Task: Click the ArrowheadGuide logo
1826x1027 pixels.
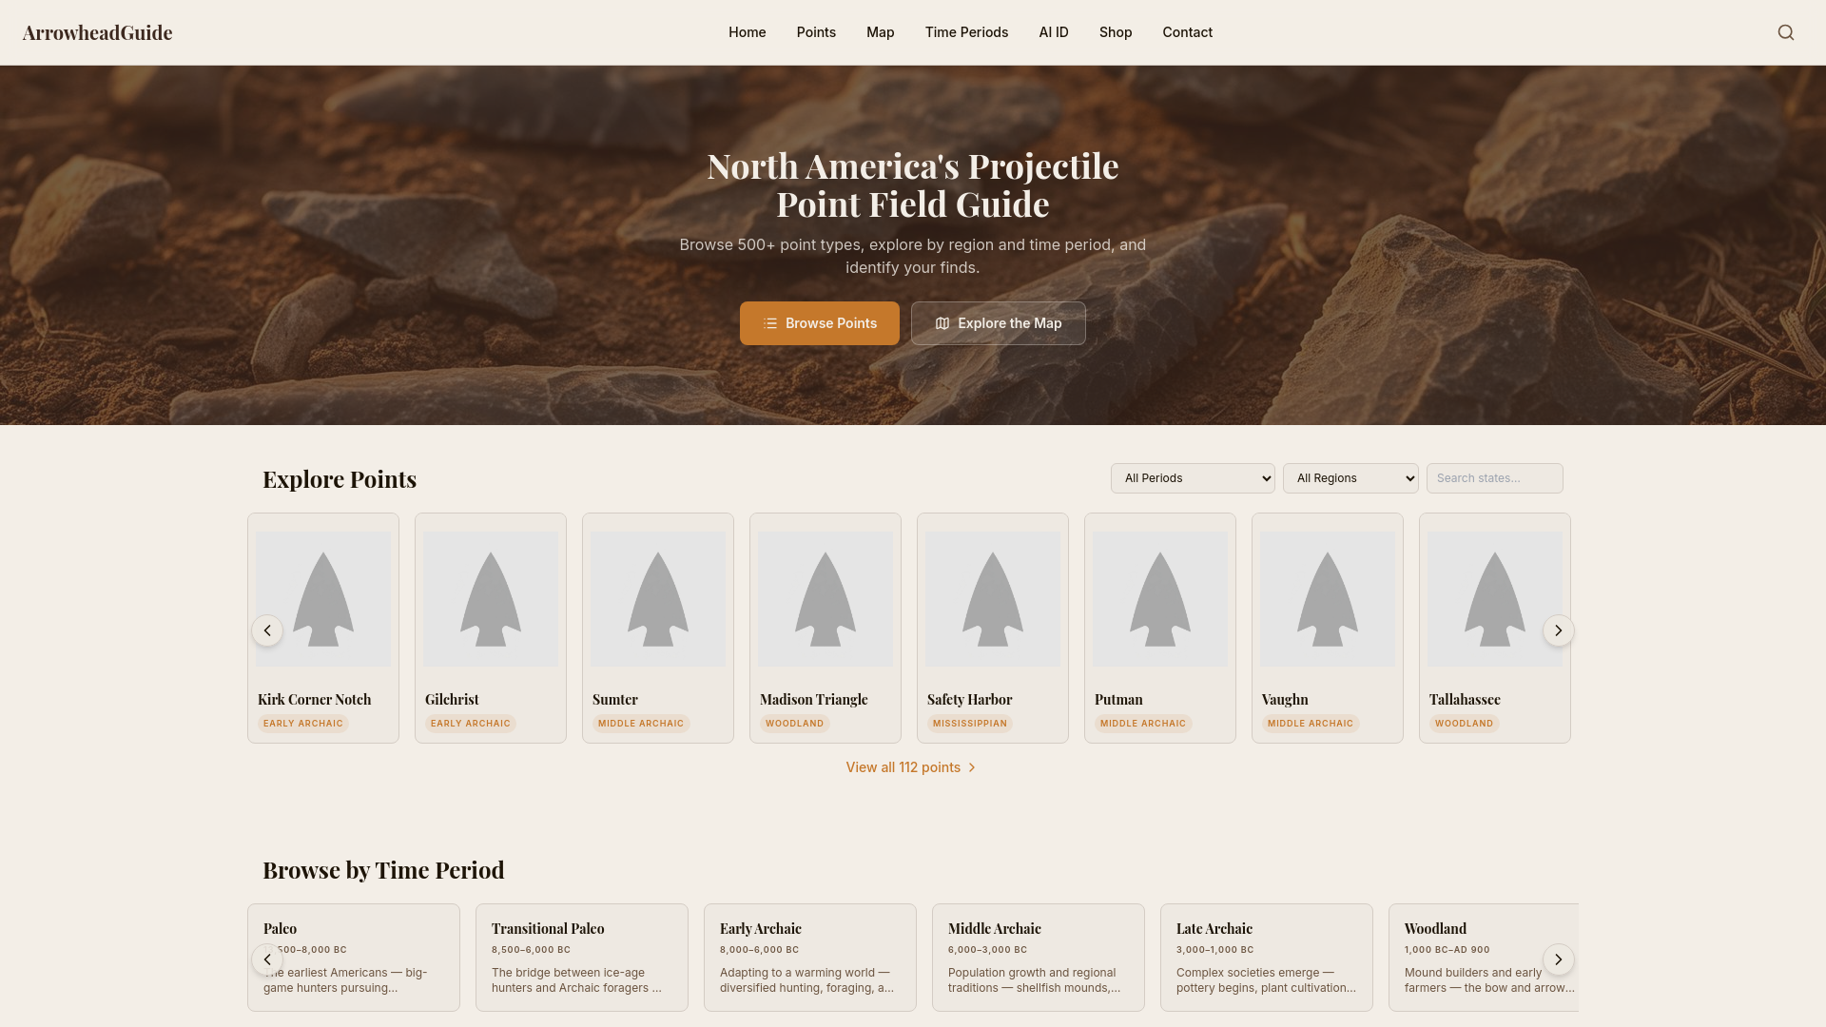Action: coord(97,32)
